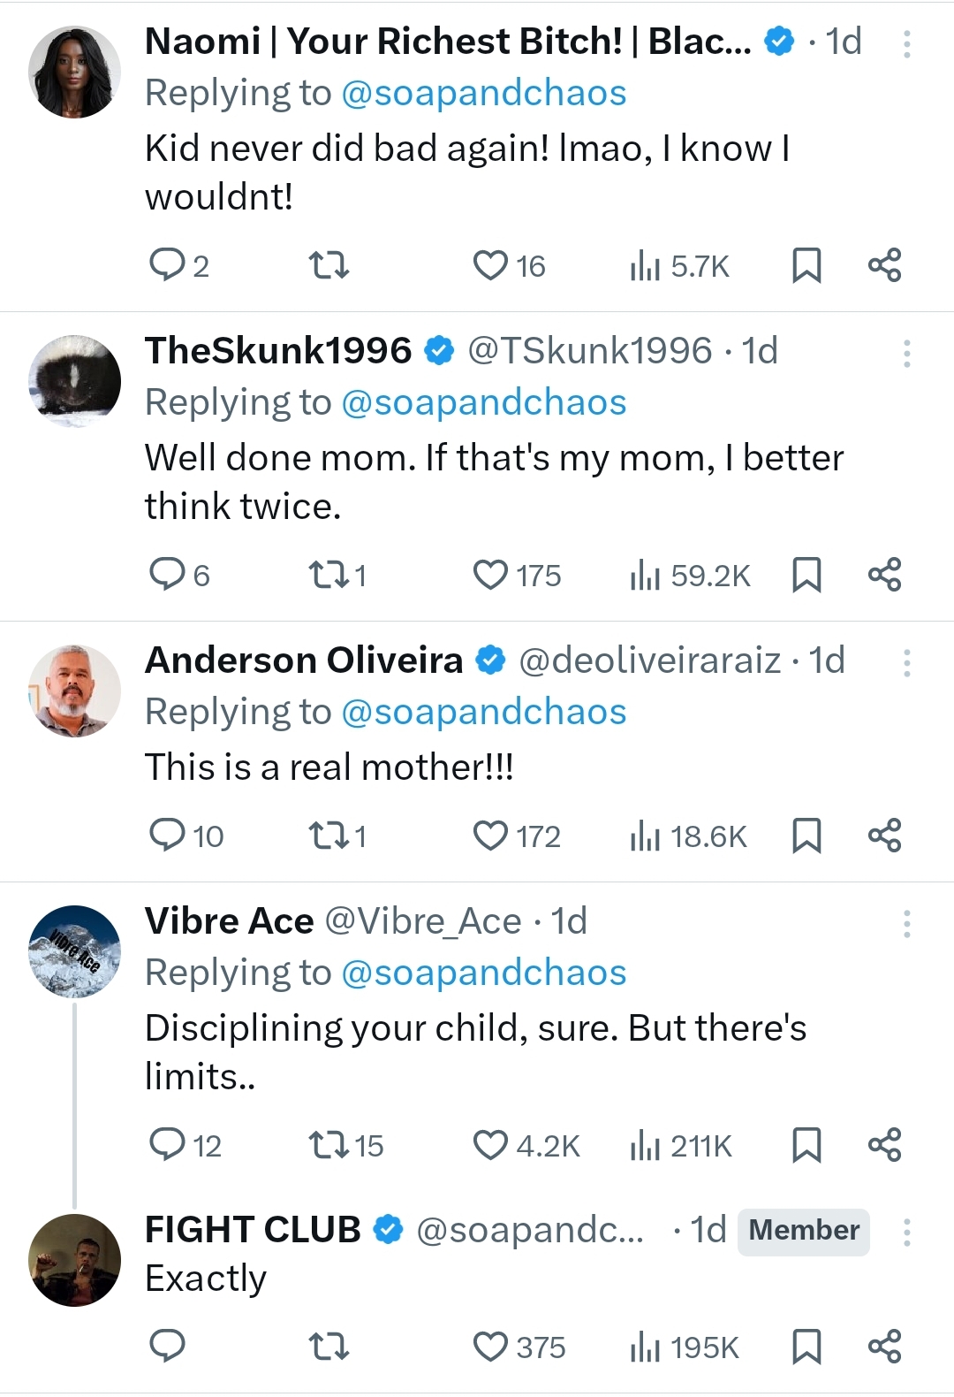954x1397 pixels.
Task: Like the FIGHT CLUB 'Exactly' reply
Action: click(x=490, y=1347)
